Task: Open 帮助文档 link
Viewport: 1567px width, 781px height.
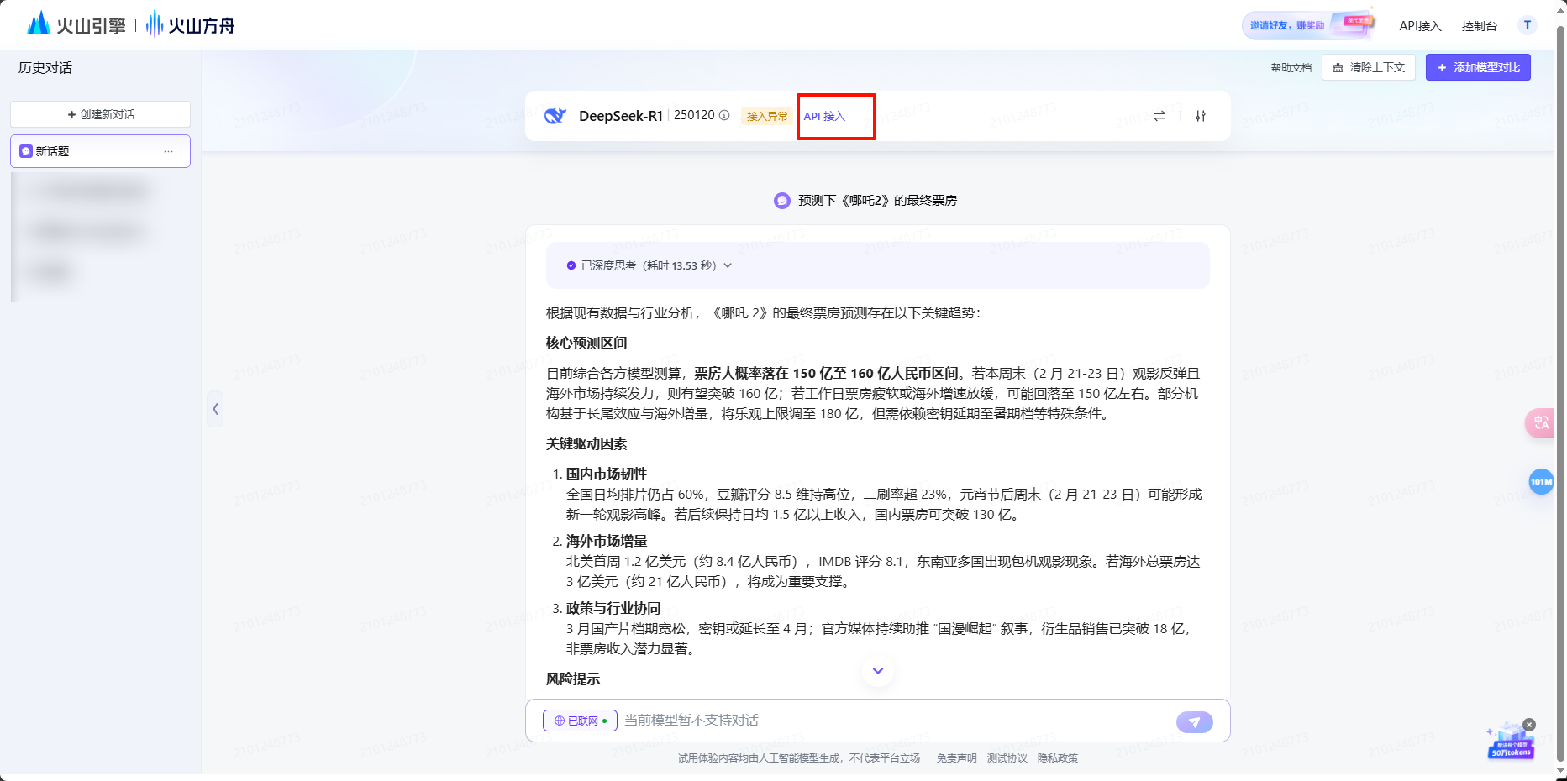Action: coord(1291,68)
